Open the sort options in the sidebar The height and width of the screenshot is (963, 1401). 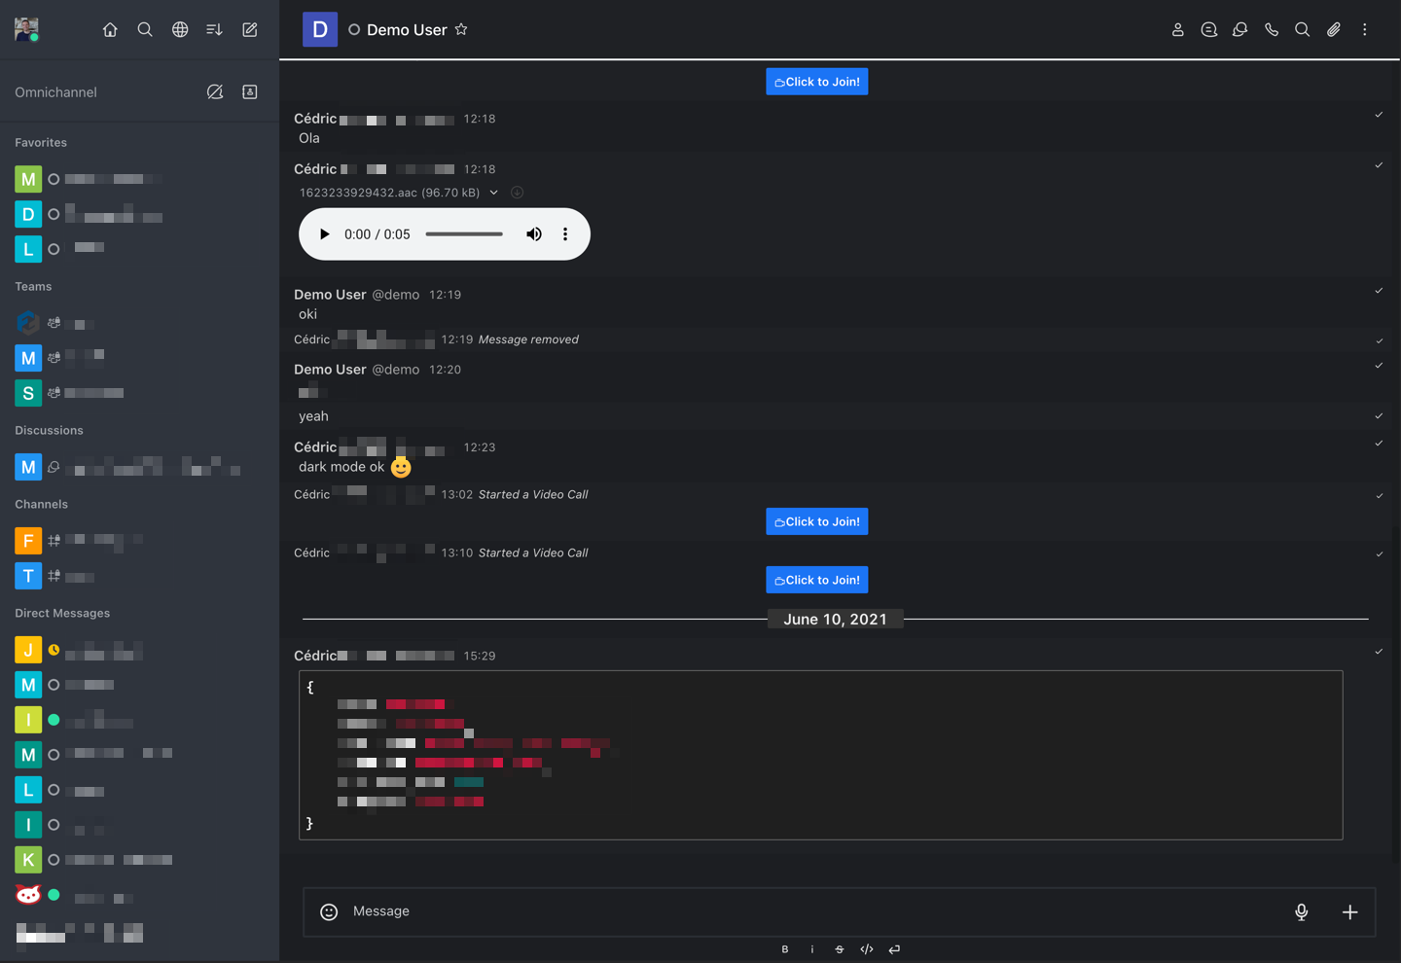click(x=214, y=29)
